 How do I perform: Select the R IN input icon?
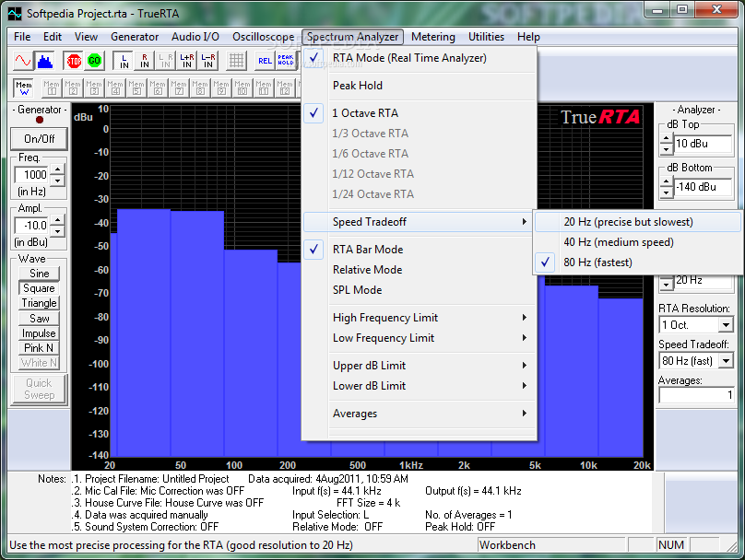click(145, 61)
